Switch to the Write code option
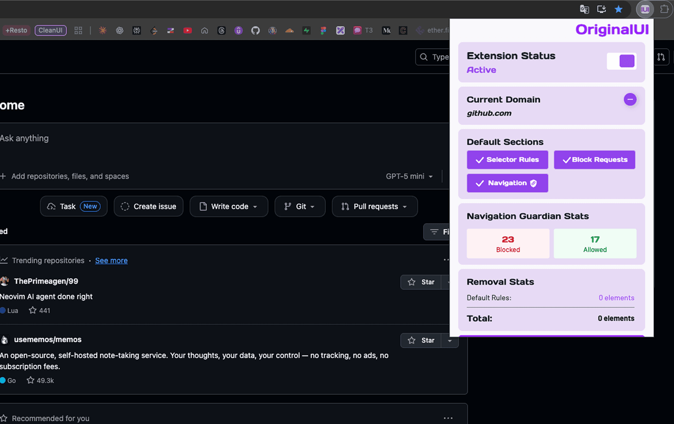674x424 pixels. (x=229, y=206)
